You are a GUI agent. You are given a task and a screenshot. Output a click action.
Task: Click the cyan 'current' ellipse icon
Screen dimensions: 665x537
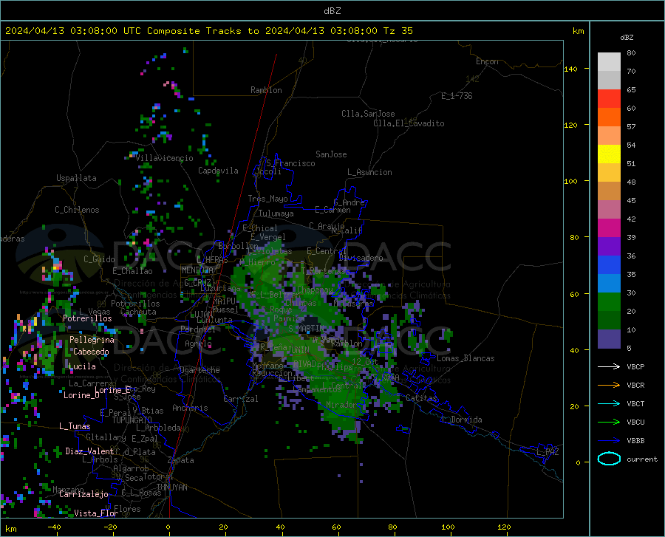pos(609,459)
